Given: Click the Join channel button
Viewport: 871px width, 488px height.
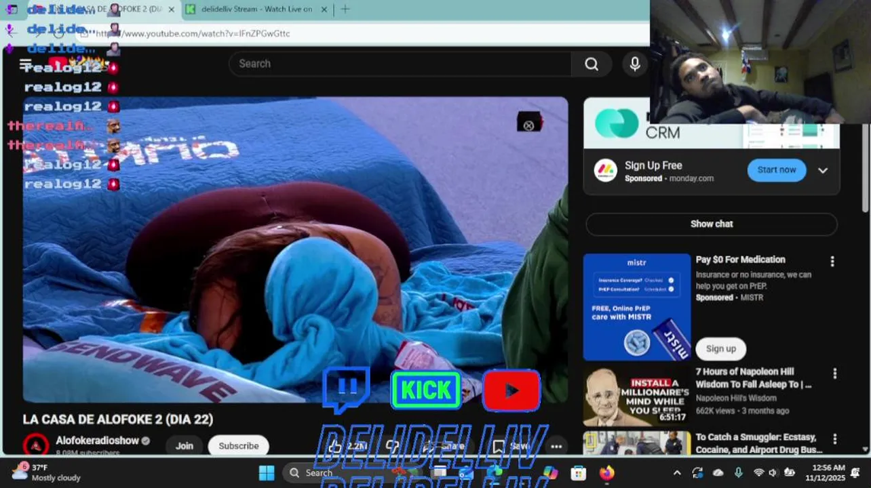Looking at the screenshot, I should pos(185,446).
